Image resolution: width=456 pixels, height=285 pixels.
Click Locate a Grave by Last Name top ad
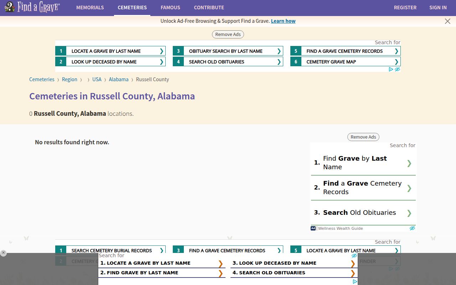(110, 51)
